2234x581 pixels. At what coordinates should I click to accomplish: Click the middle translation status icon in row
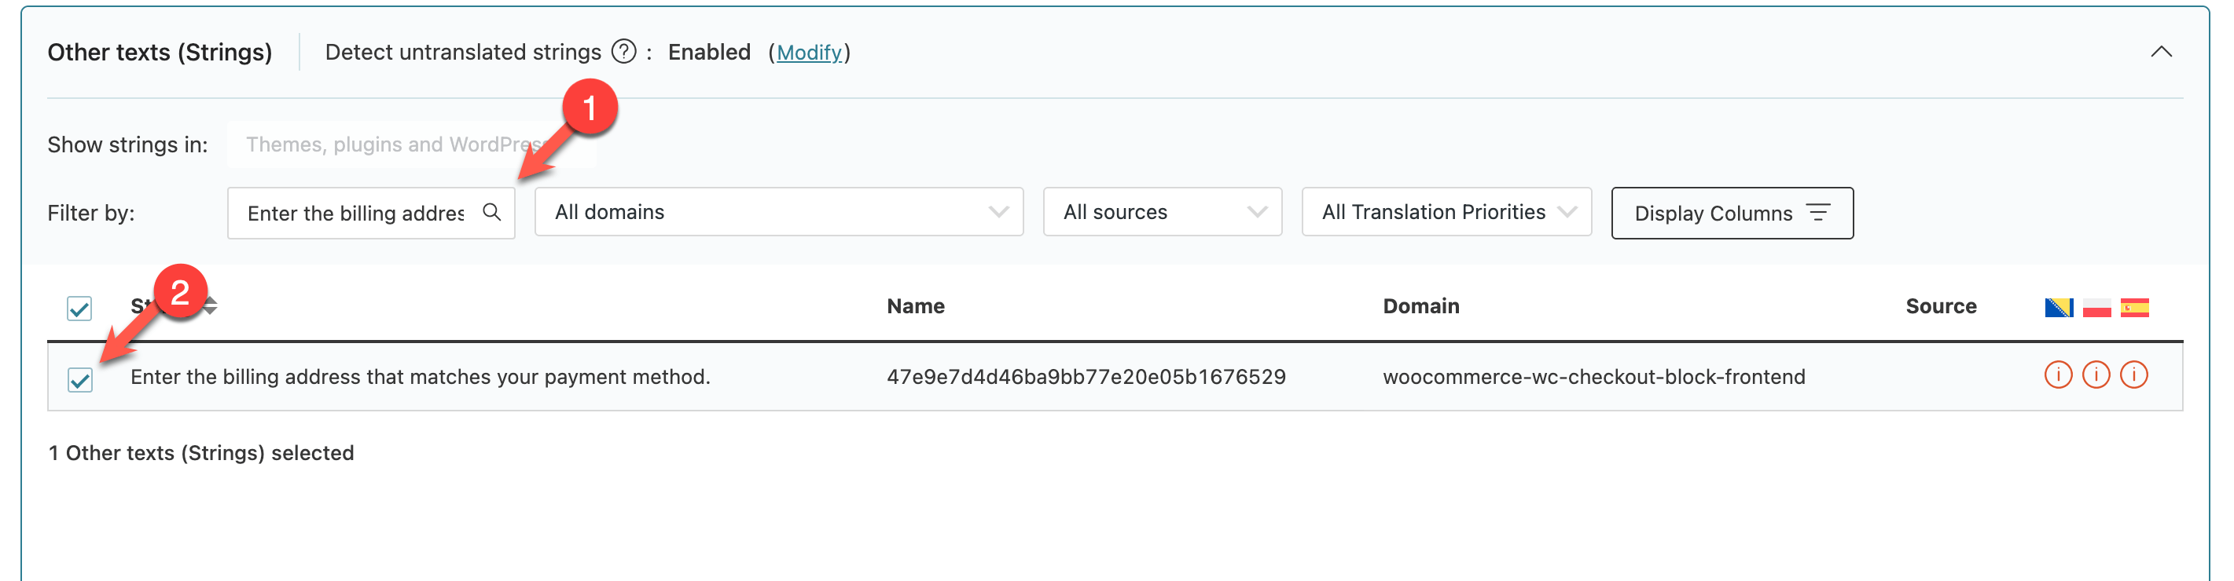pyautogui.click(x=2096, y=375)
